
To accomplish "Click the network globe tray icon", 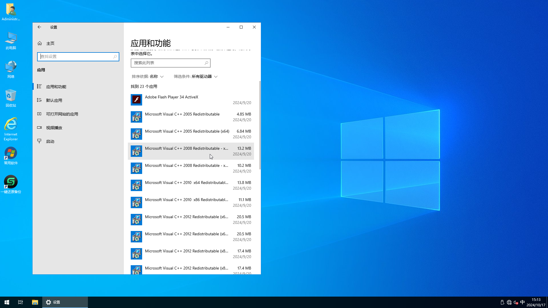I will point(509,302).
